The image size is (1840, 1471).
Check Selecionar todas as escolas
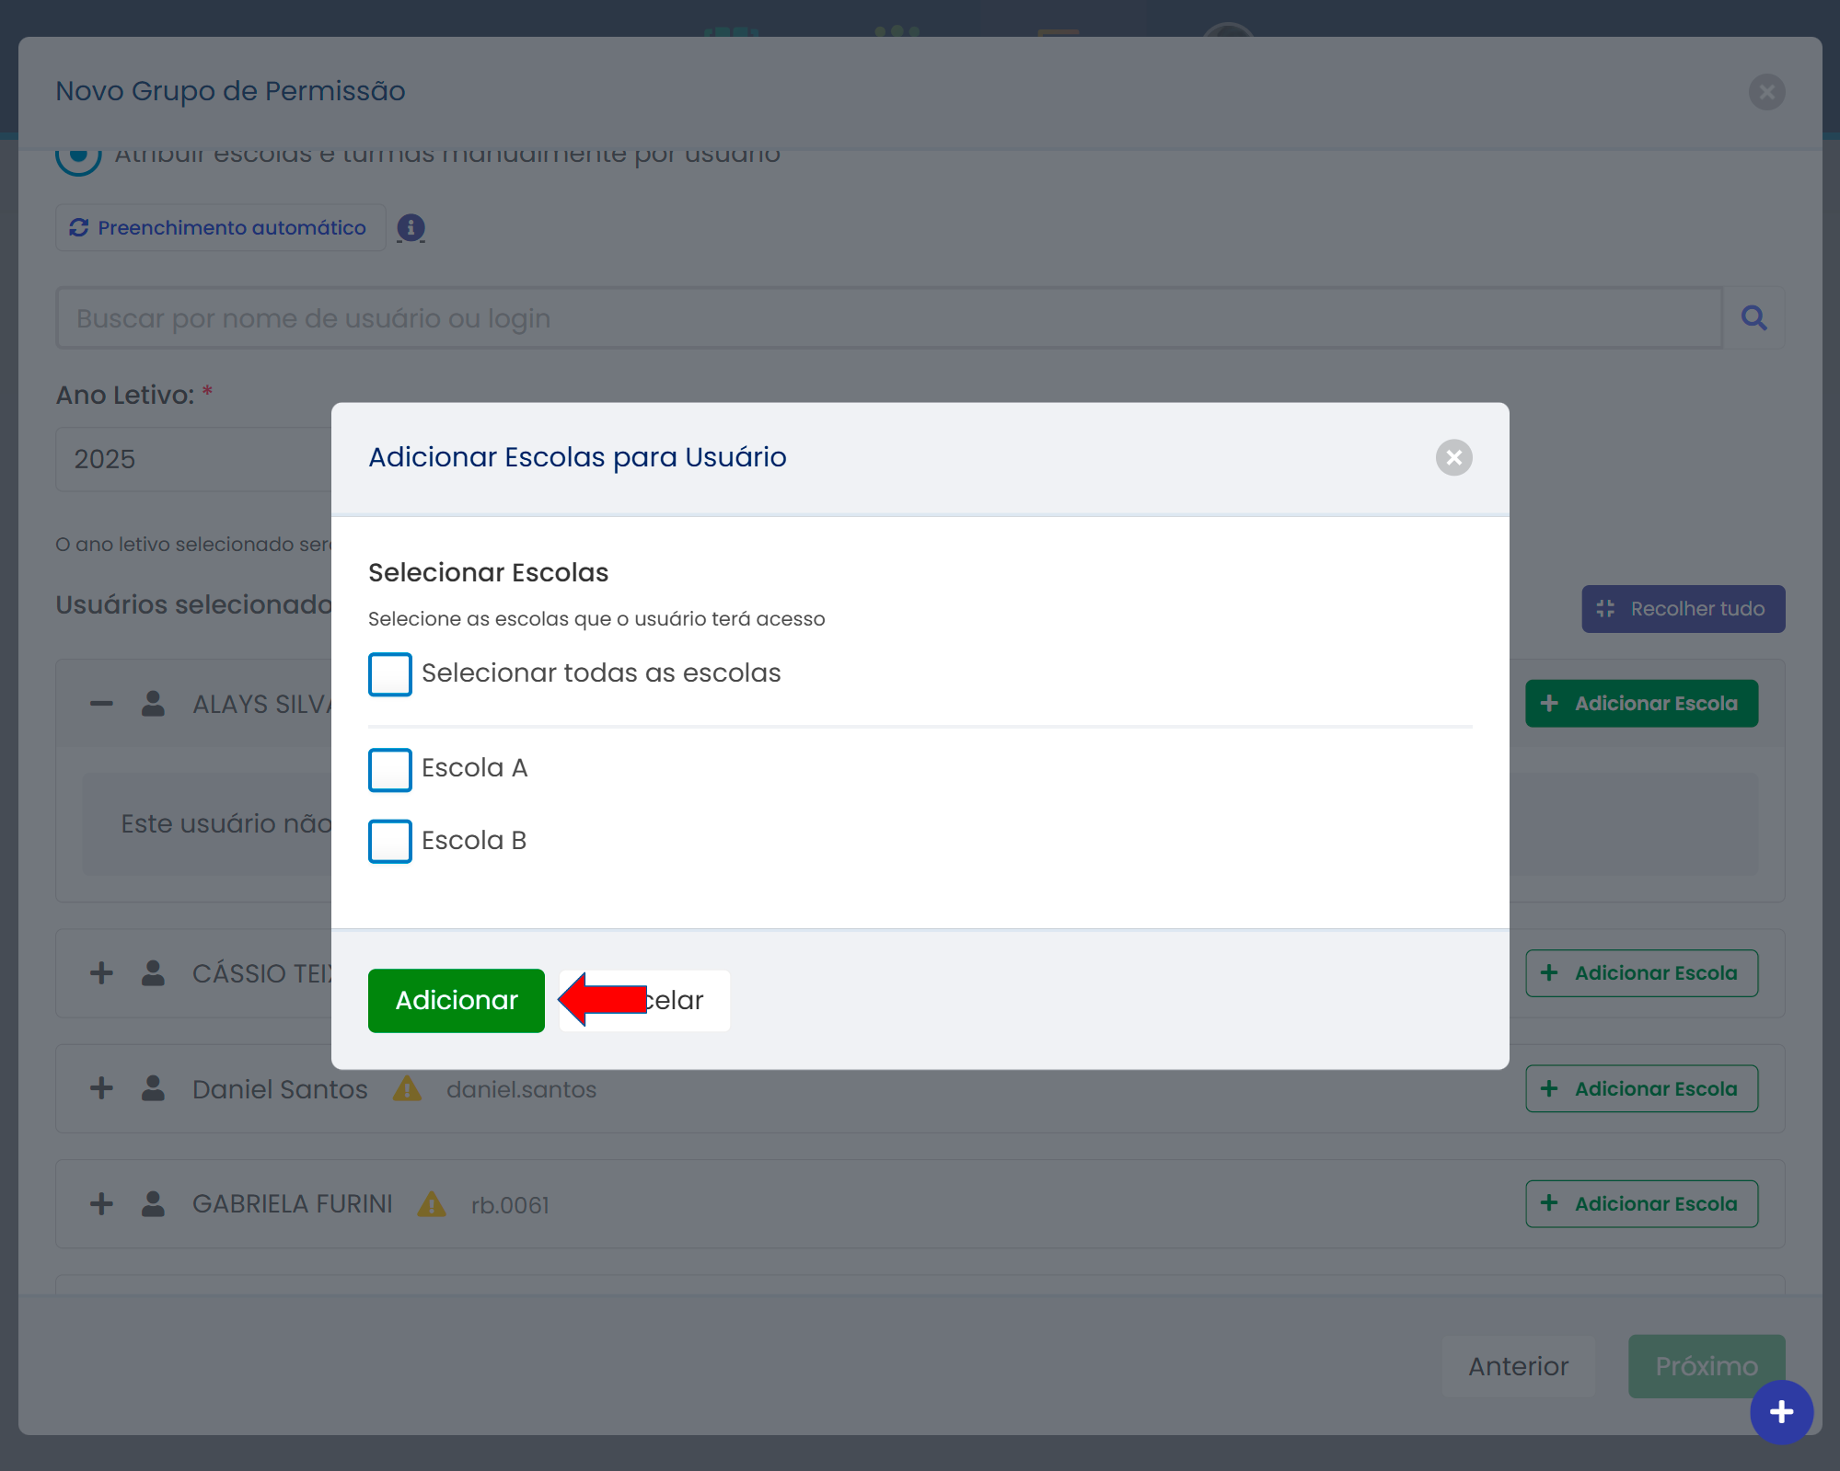tap(390, 674)
